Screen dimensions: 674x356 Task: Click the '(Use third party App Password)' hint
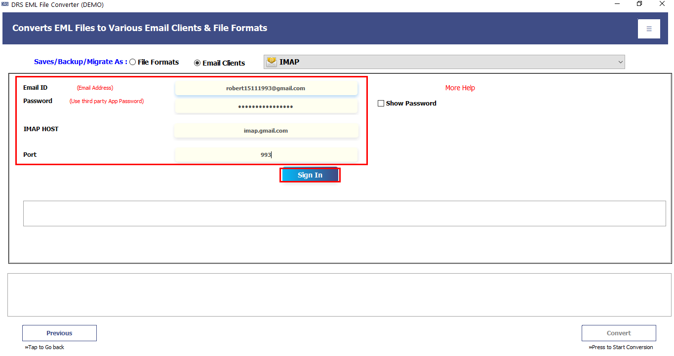coord(107,101)
